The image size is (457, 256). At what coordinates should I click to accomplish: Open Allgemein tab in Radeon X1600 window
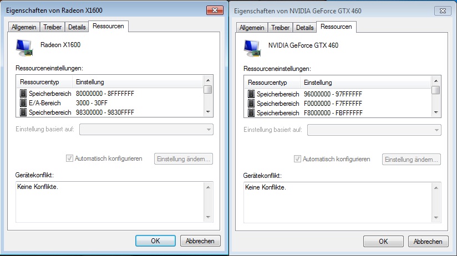coord(24,27)
